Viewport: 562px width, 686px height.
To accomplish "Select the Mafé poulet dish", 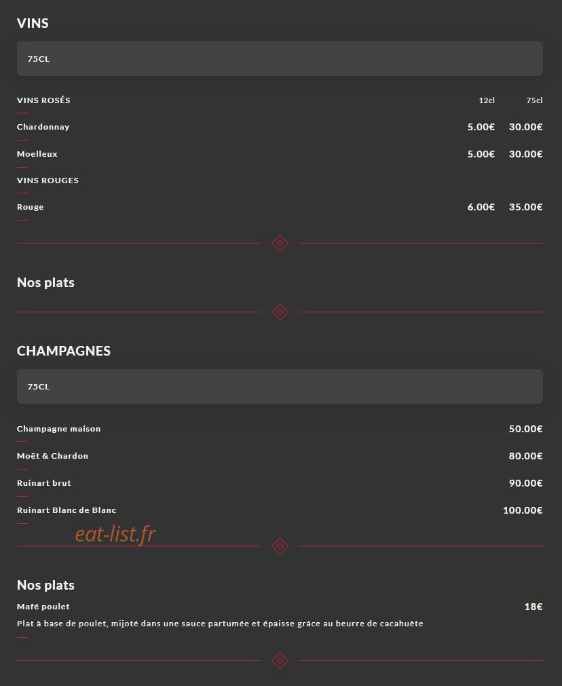I will pos(43,607).
